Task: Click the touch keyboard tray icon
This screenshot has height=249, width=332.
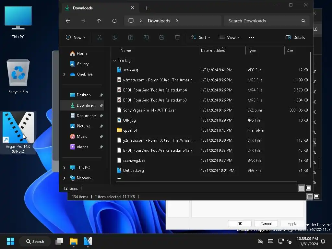Action: coord(271,241)
